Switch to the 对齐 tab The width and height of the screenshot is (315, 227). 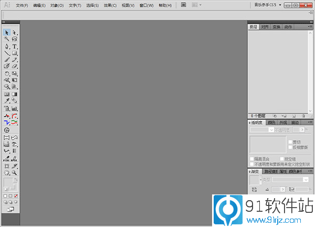(x=265, y=26)
